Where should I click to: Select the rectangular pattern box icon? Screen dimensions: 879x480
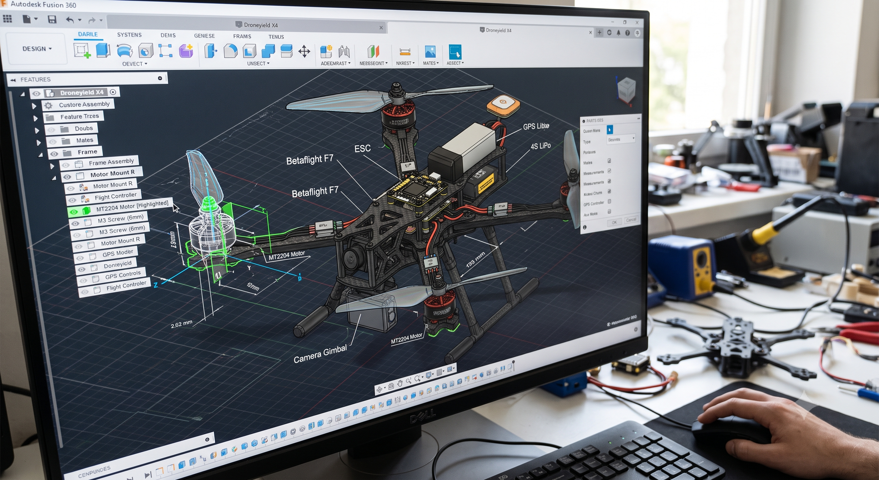pyautogui.click(x=166, y=51)
